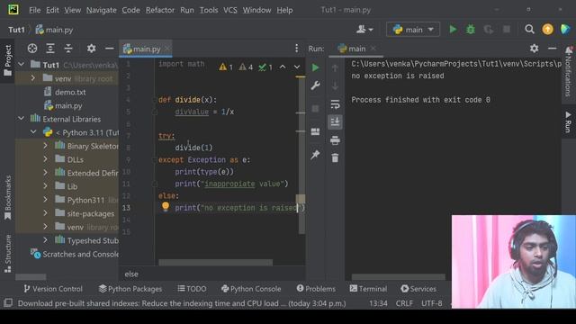
Task: Collapse the Tut1 project root
Action: point(22,65)
